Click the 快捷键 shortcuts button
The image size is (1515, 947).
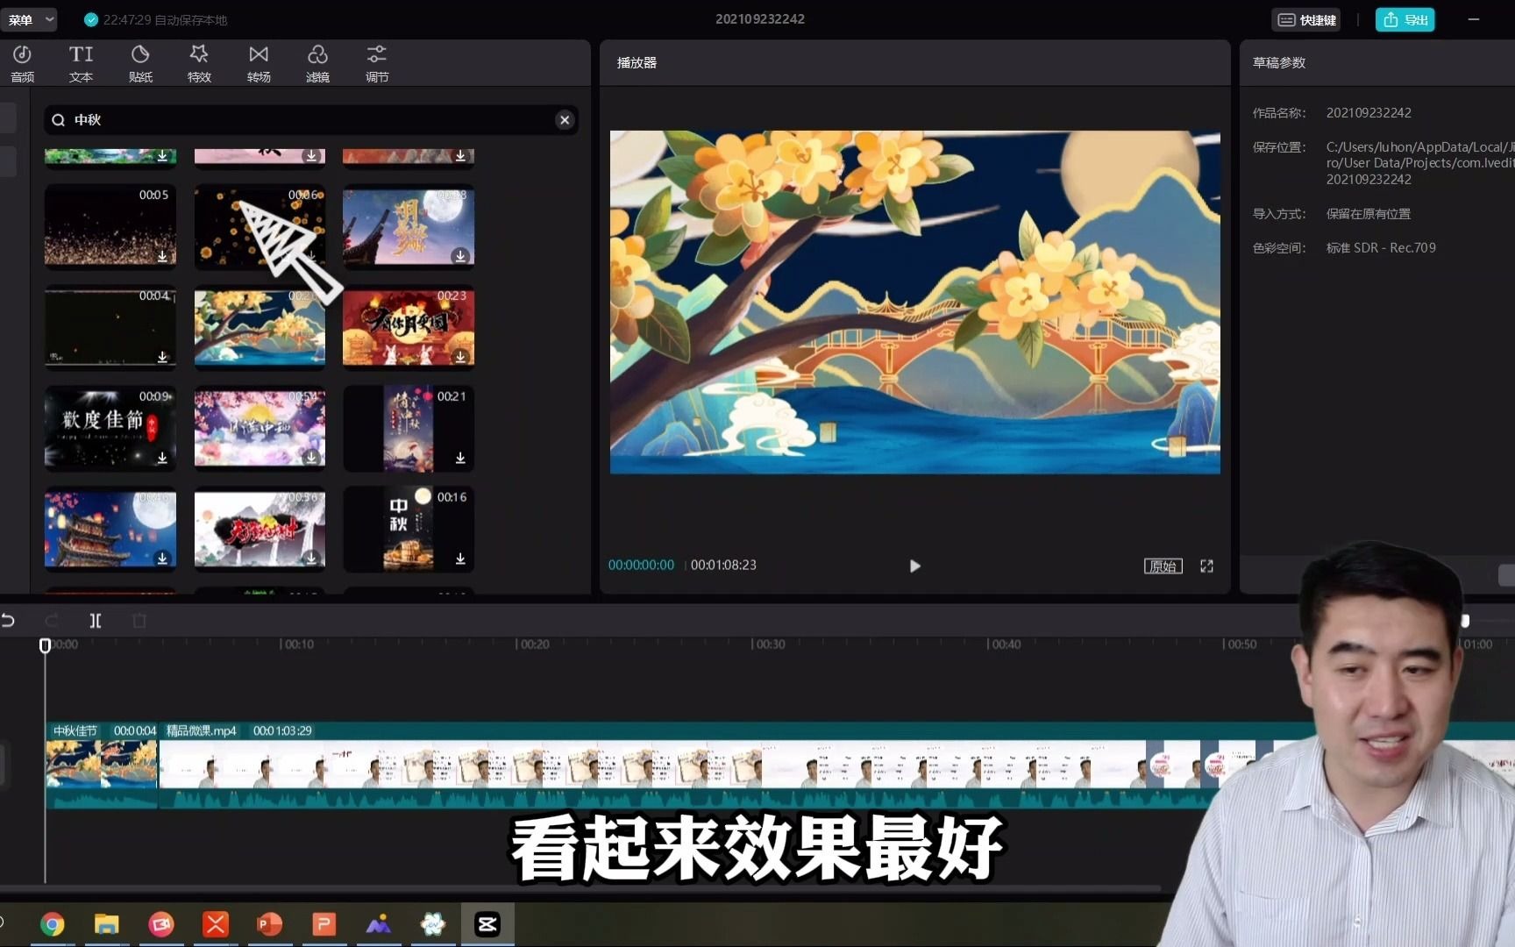(x=1306, y=19)
